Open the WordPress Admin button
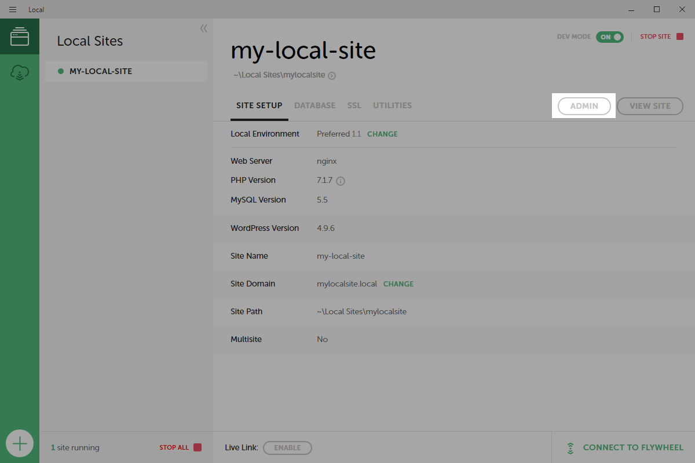Viewport: 695px width, 463px height. pos(584,106)
